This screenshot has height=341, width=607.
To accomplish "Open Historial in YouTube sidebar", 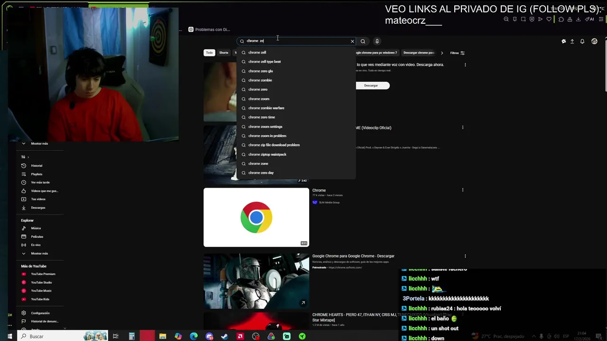I will coord(37,166).
